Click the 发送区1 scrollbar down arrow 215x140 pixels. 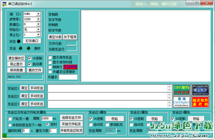coord(169,90)
